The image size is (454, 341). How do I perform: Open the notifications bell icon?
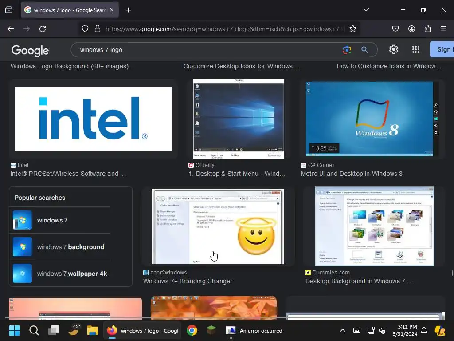(x=424, y=330)
